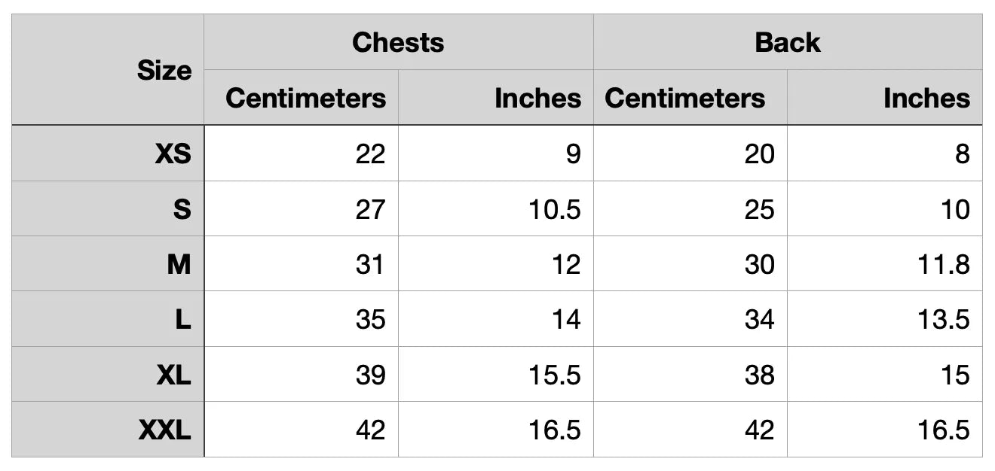The image size is (995, 471).
Task: Click the XS back inches cell 8
Action: pos(962,153)
